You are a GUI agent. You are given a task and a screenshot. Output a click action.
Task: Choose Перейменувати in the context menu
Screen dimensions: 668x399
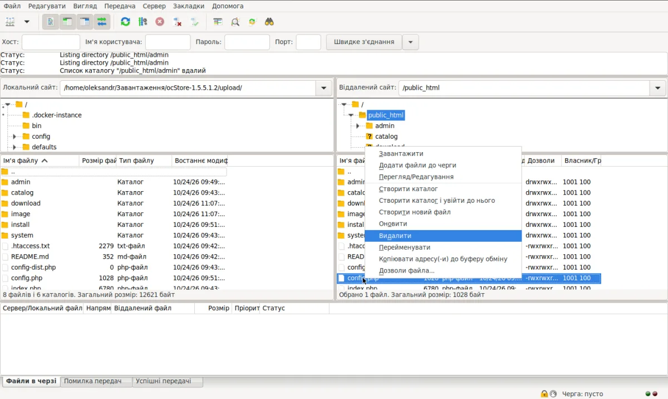point(443,247)
